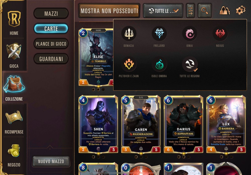Select the Demacia region icon

[129, 34]
